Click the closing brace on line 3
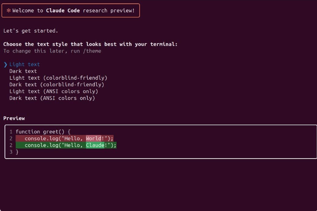 pyautogui.click(x=17, y=152)
